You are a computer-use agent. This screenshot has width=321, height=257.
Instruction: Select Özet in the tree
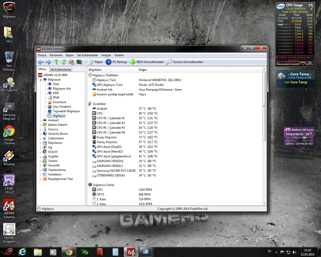click(x=56, y=84)
